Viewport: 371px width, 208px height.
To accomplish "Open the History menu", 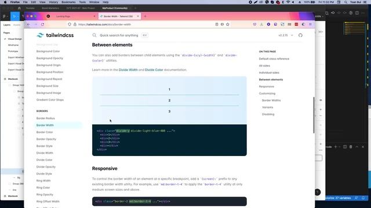I will 53,2.
